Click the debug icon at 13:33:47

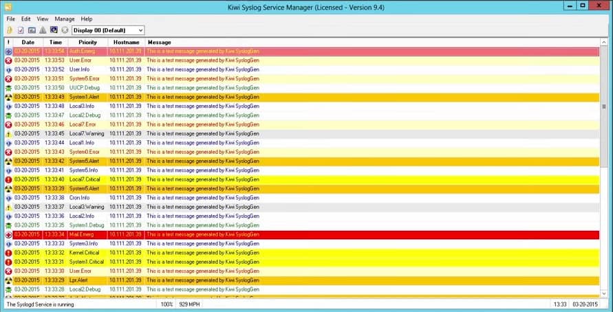coord(9,115)
